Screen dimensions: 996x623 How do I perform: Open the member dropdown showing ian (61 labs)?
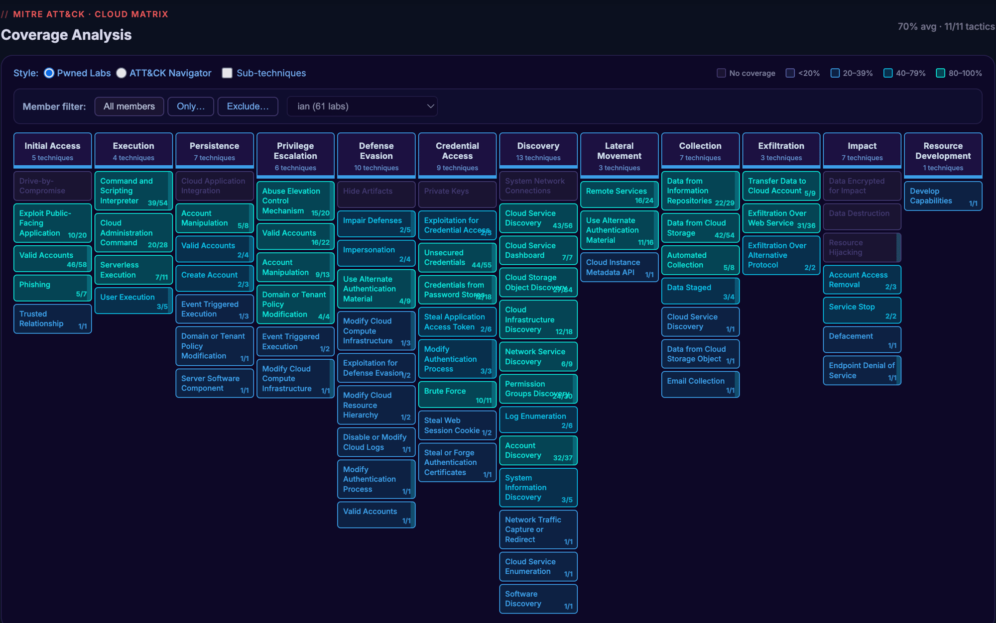[x=362, y=106]
